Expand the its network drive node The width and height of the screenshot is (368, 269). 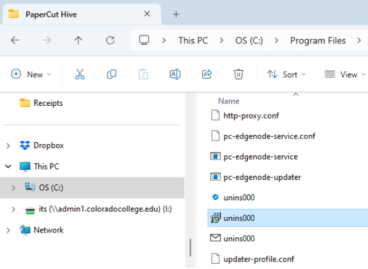pos(13,209)
